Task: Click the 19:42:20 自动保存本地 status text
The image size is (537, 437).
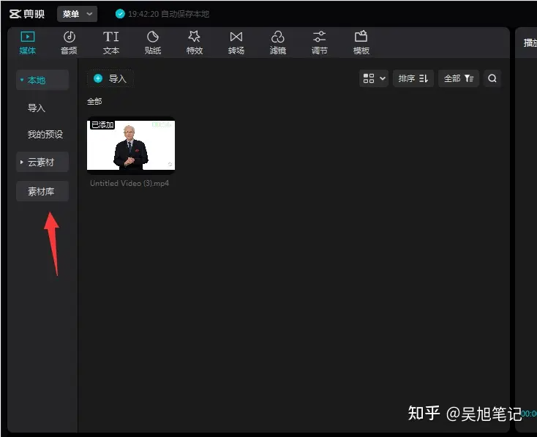Action: pyautogui.click(x=168, y=14)
